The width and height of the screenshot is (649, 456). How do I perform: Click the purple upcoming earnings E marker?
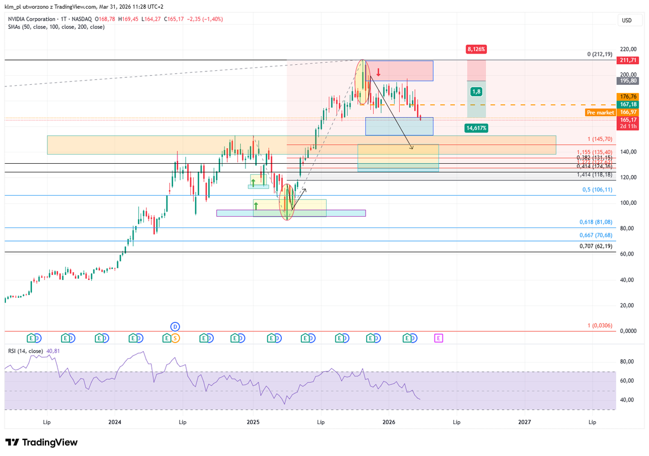point(439,338)
